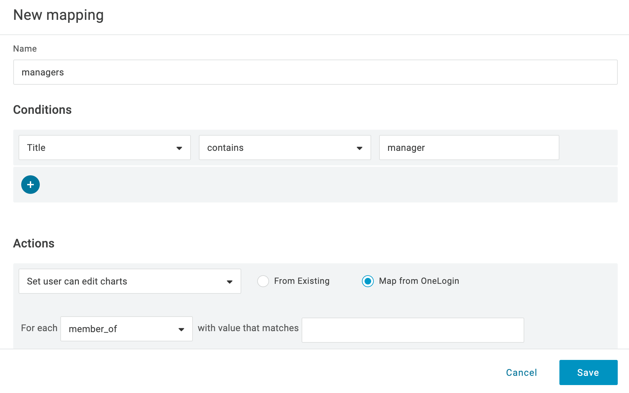Click the 'For each' label text
The height and width of the screenshot is (393, 629).
[39, 328]
